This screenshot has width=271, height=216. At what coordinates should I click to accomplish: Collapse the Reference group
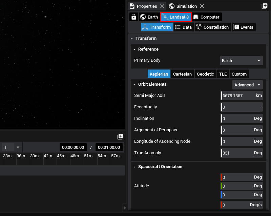click(x=134, y=50)
